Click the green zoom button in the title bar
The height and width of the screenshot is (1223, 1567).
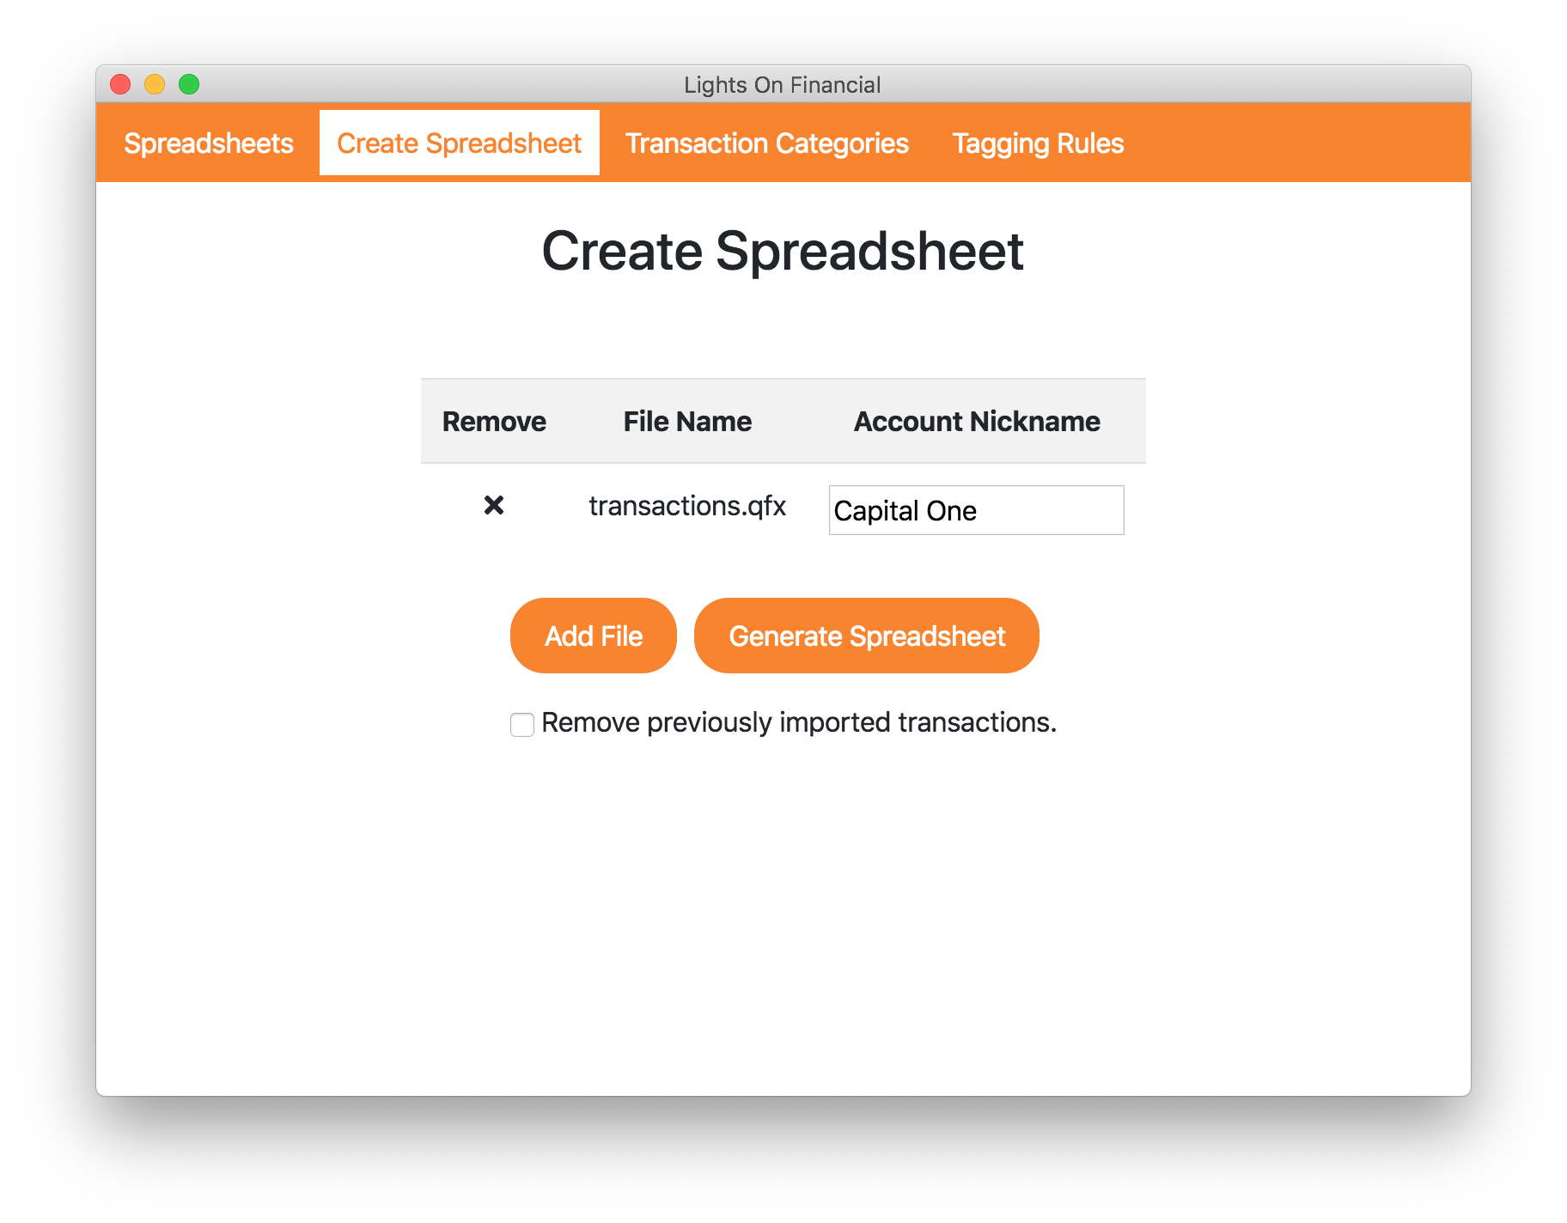coord(188,84)
